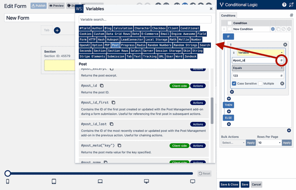
Task: Click the breakpoint slider handle
Action: [8, 174]
